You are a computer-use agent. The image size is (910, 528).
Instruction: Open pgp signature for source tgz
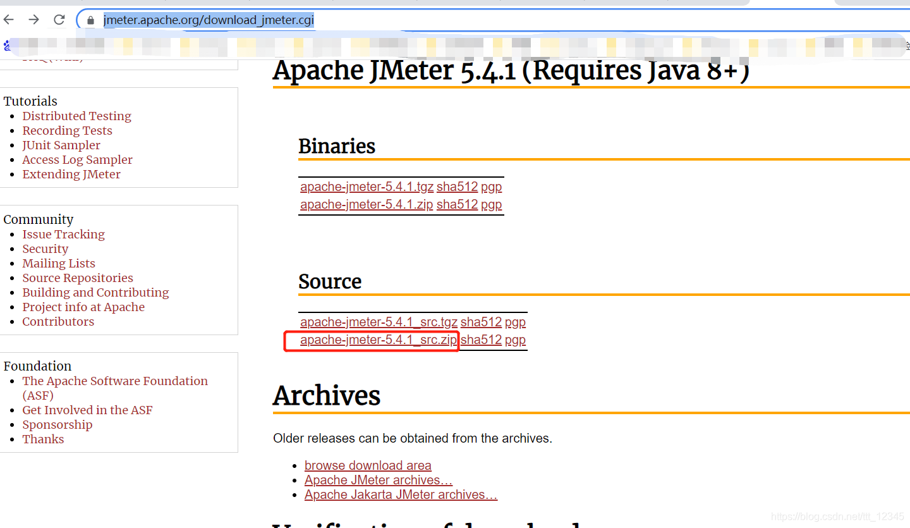click(515, 322)
